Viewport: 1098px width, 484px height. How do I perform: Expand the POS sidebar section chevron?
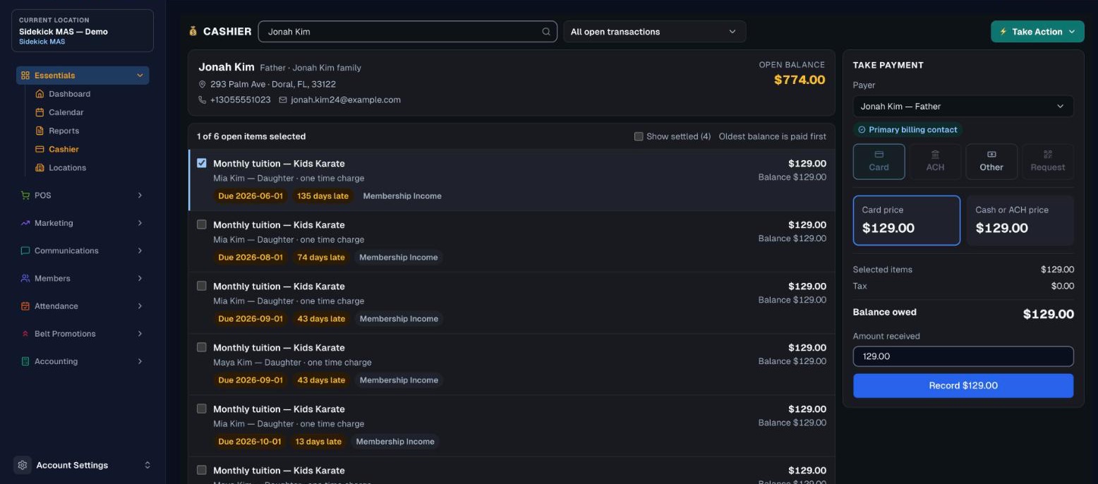(140, 195)
